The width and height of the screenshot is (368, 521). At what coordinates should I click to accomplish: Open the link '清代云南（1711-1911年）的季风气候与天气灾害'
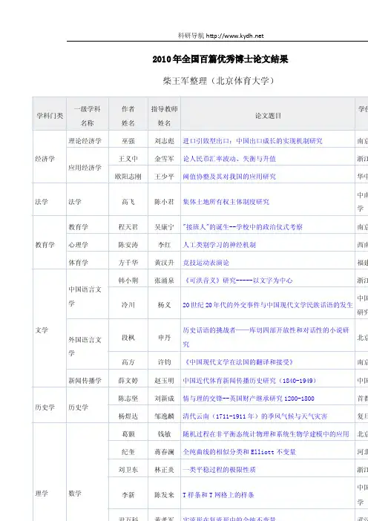pos(254,416)
